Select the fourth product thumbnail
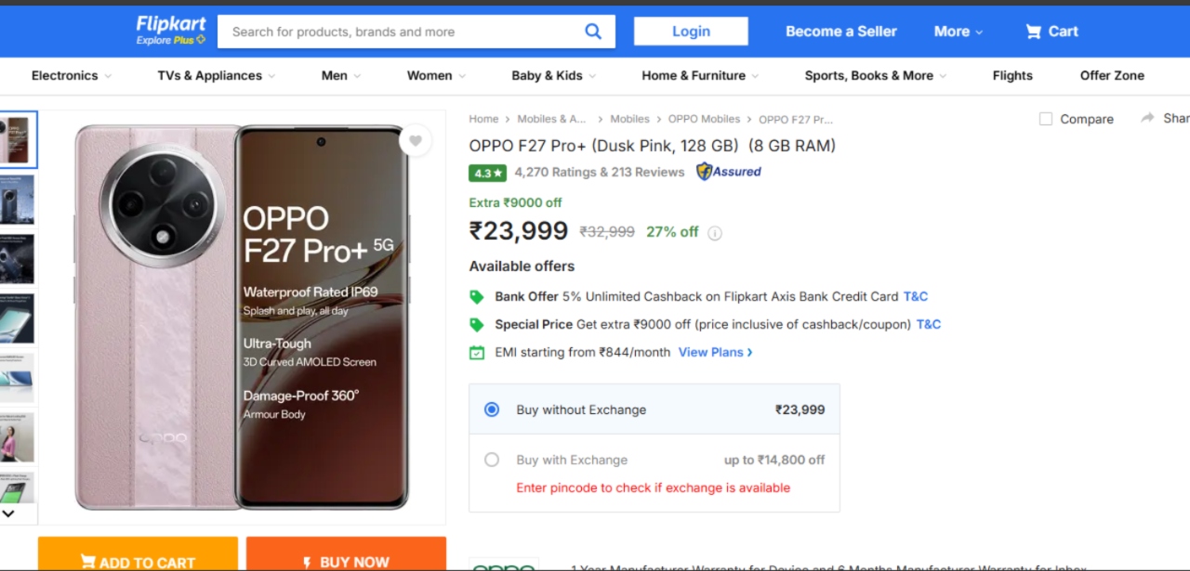This screenshot has height=571, width=1190. (18, 318)
